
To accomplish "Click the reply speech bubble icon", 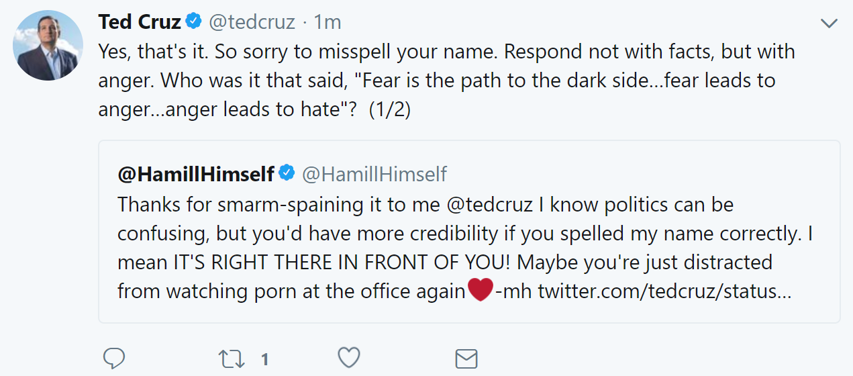I will tap(114, 359).
